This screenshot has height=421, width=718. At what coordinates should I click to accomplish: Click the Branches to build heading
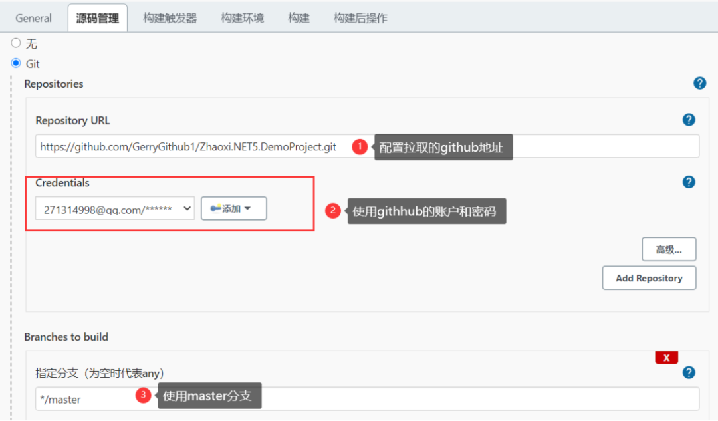(66, 337)
